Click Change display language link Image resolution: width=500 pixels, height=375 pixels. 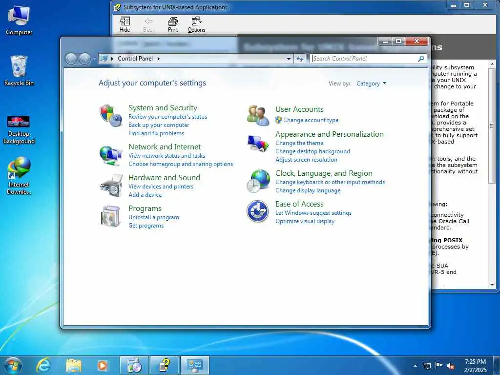pos(308,190)
